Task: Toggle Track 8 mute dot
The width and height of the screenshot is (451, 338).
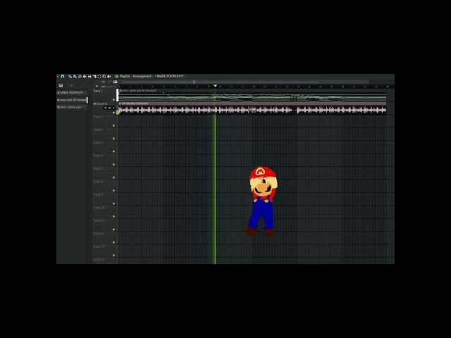Action: (x=113, y=190)
